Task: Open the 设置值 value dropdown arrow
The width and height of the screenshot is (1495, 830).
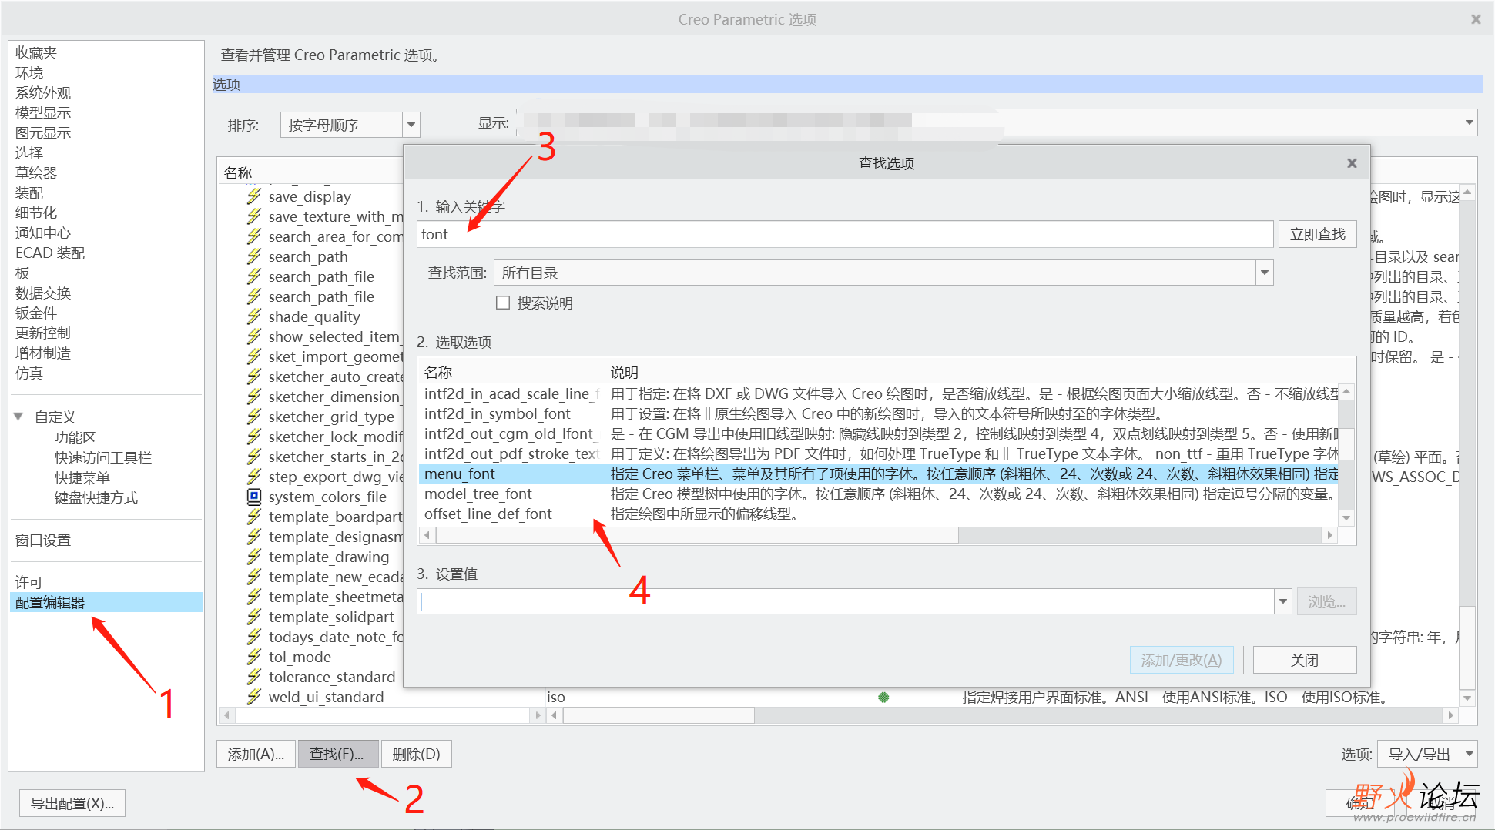Action: click(1282, 601)
